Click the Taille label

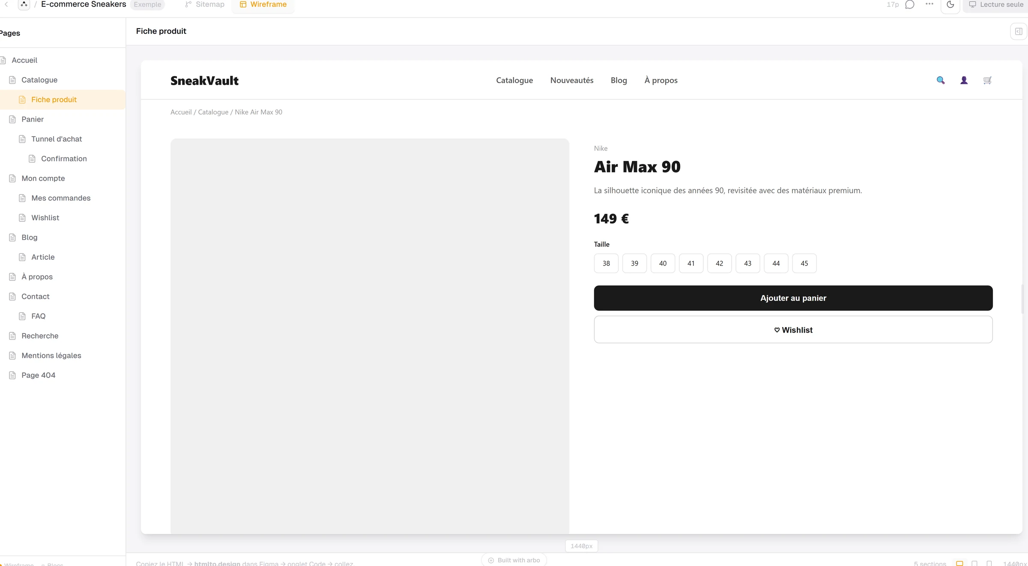601,244
